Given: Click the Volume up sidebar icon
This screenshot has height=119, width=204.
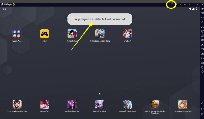Looking at the screenshot, I should tap(202, 18).
